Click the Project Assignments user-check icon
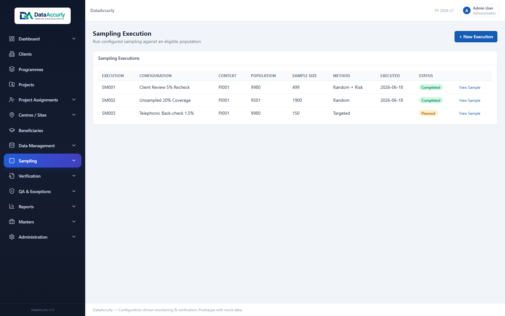Screen dimensions: 505x316 pos(12,100)
